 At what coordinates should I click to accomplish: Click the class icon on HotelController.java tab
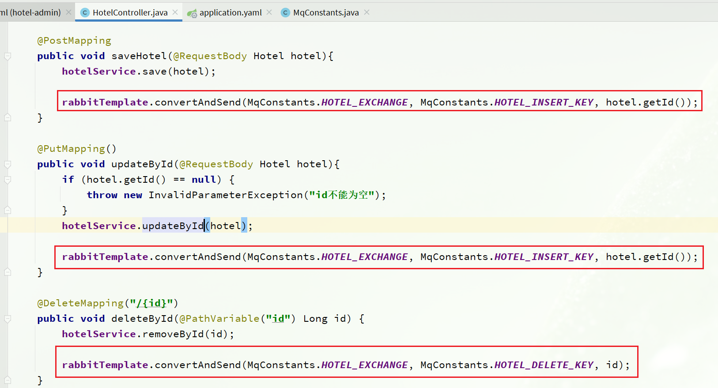point(85,13)
